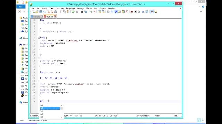Undo the last edit with green arrow
Screen dimensions: 222x124
(x=73, y=12)
